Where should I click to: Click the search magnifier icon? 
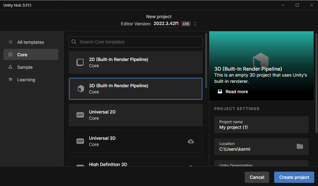[x=74, y=42]
